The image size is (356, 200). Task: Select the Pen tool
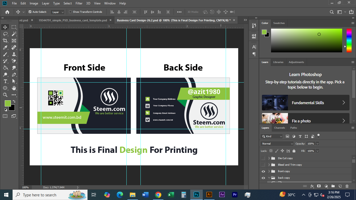pos(14,75)
